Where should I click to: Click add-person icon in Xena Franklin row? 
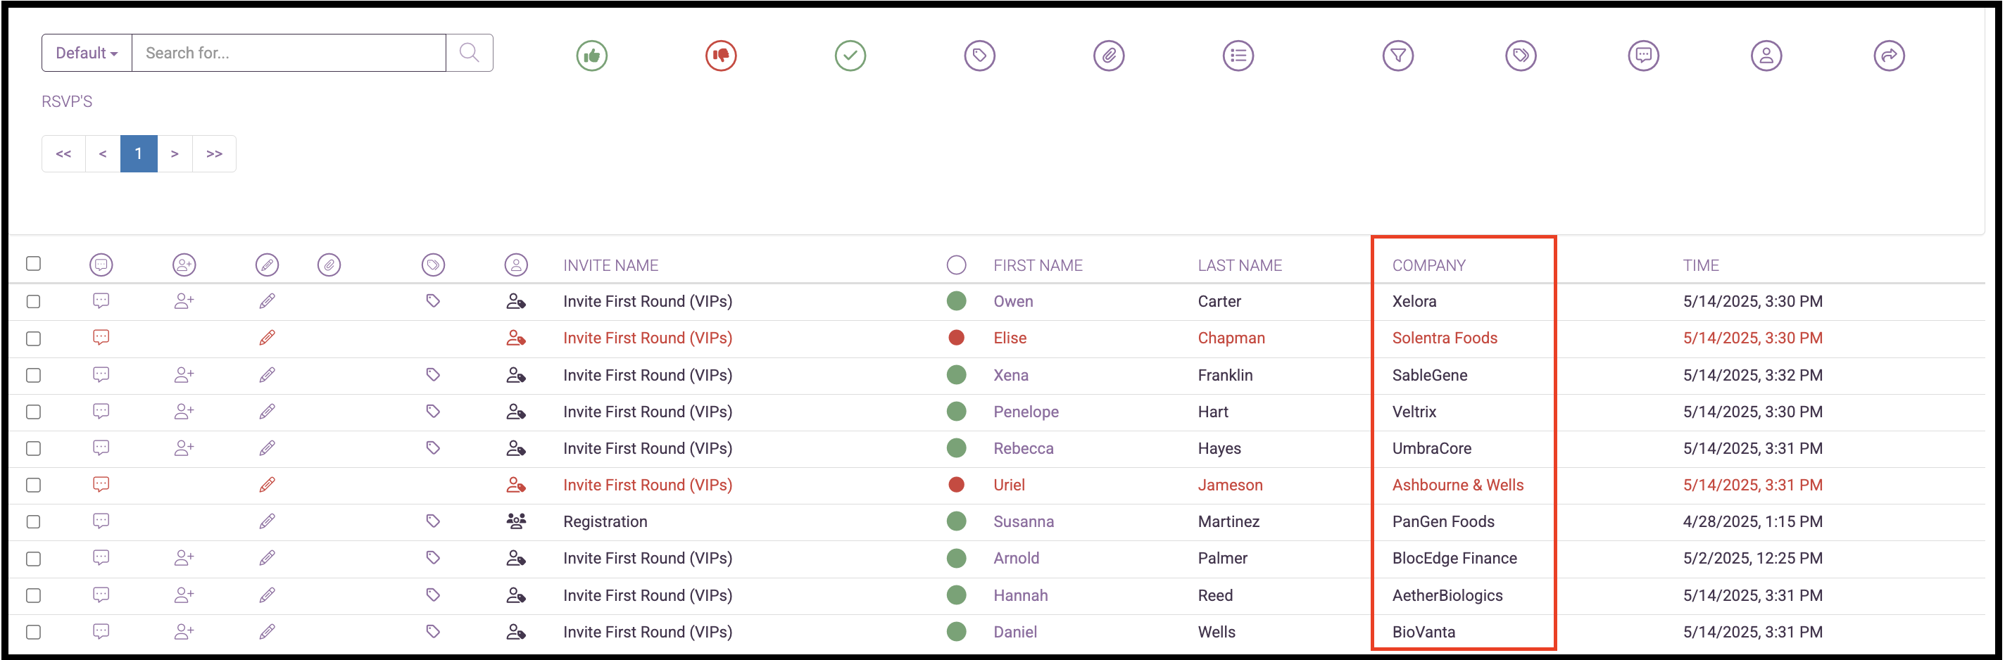[x=184, y=374]
